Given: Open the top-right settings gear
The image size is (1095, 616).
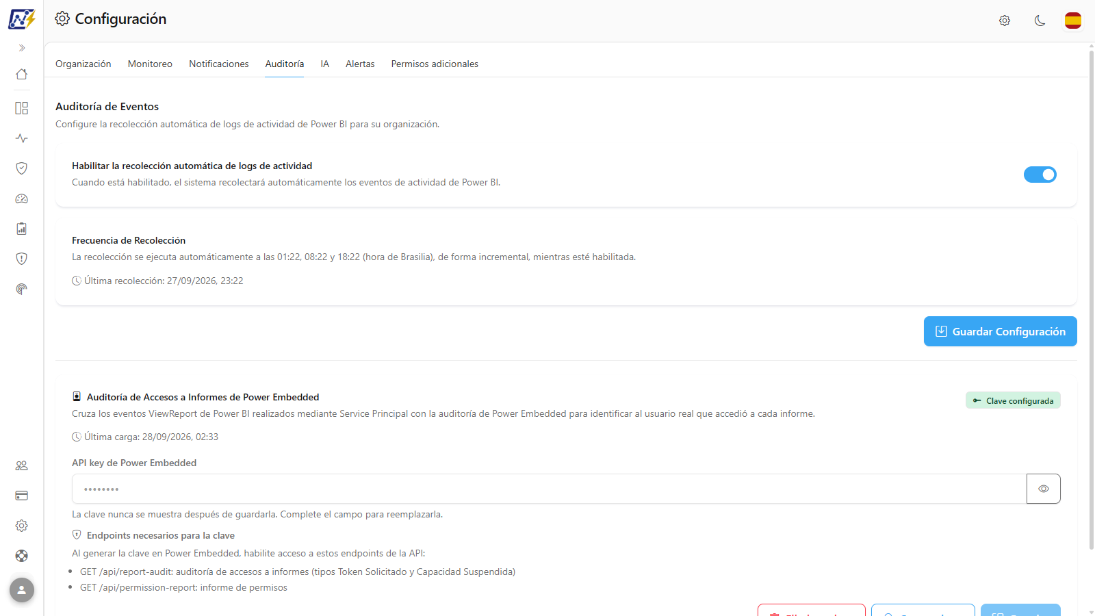Looking at the screenshot, I should pyautogui.click(x=1005, y=21).
